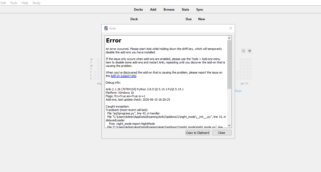The width and height of the screenshot is (321, 172).
Task: Click the New column header
Action: [x=202, y=19]
